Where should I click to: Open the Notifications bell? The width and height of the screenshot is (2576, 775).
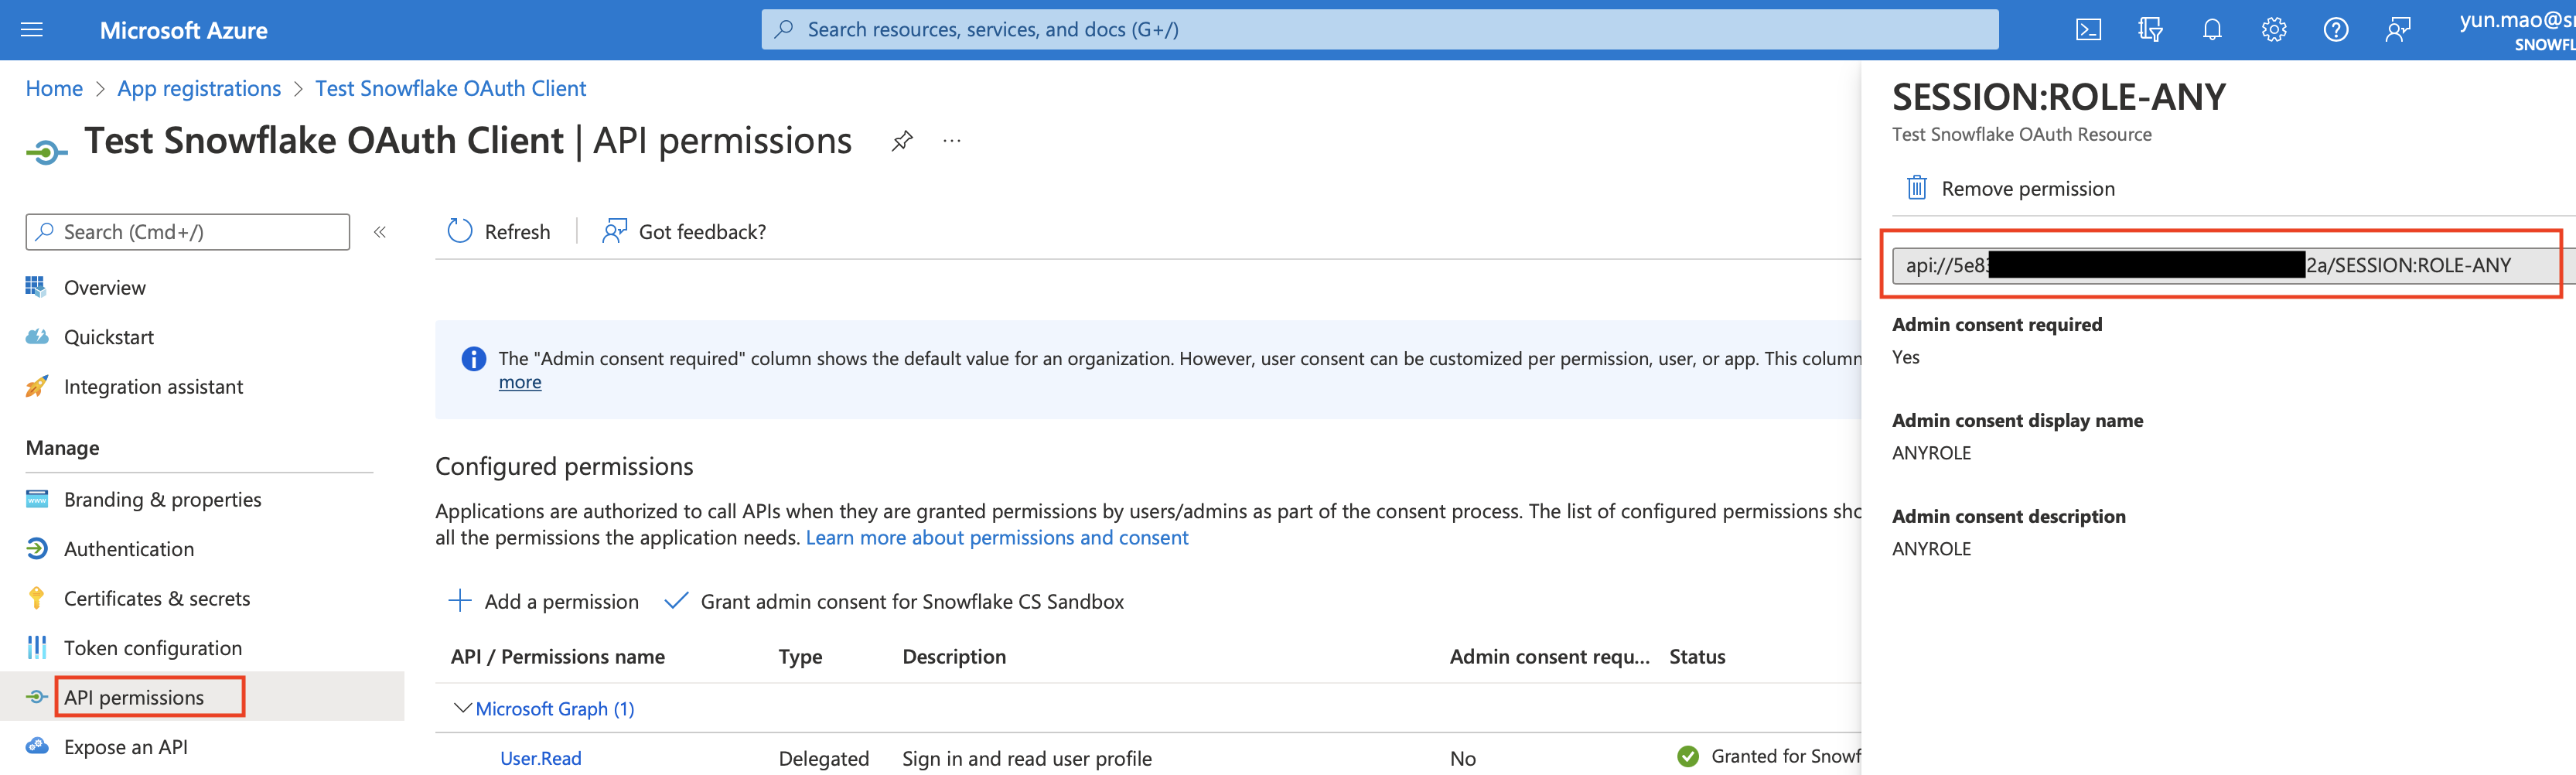(2211, 29)
